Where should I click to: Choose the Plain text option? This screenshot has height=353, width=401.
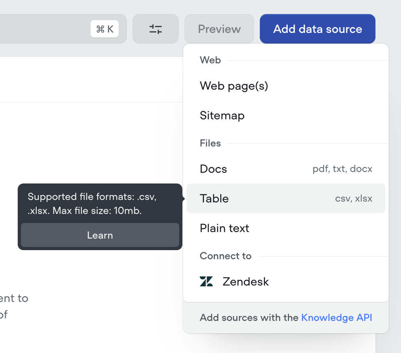click(224, 228)
